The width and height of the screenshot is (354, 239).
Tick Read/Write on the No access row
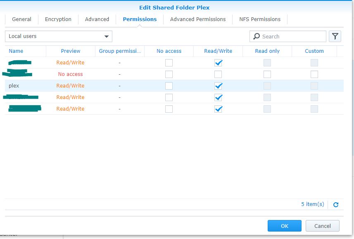218,74
